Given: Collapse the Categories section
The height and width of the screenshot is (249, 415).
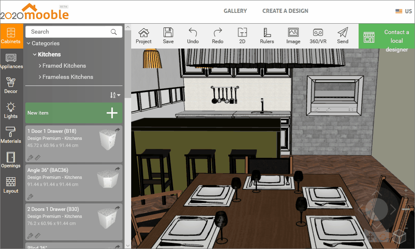Looking at the screenshot, I should click(29, 44).
